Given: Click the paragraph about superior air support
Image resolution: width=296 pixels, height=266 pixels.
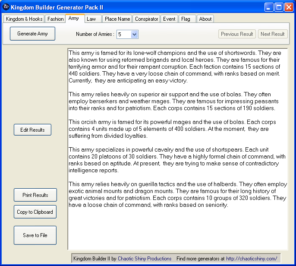Looking at the screenshot, I should [x=173, y=101].
